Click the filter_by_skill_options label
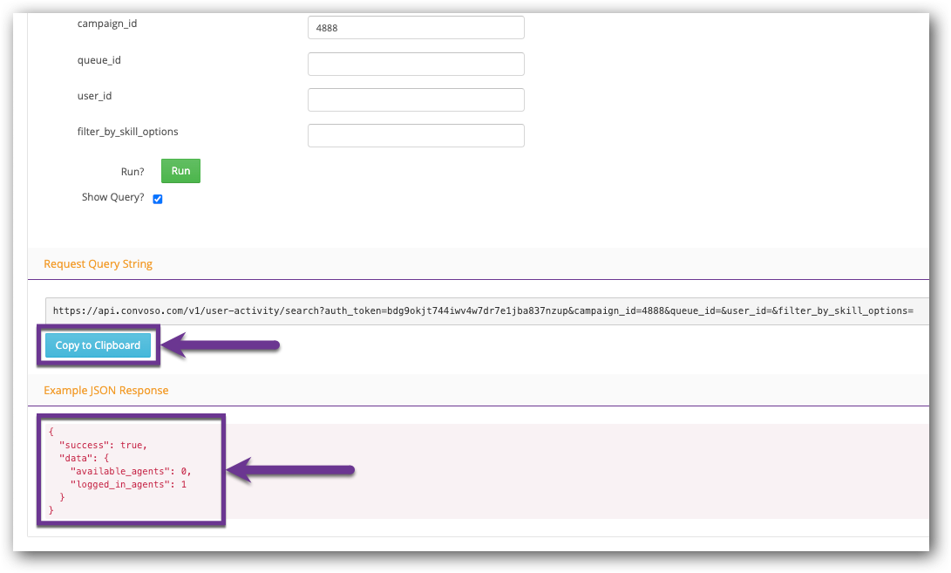Image resolution: width=951 pixels, height=573 pixels. [x=127, y=132]
